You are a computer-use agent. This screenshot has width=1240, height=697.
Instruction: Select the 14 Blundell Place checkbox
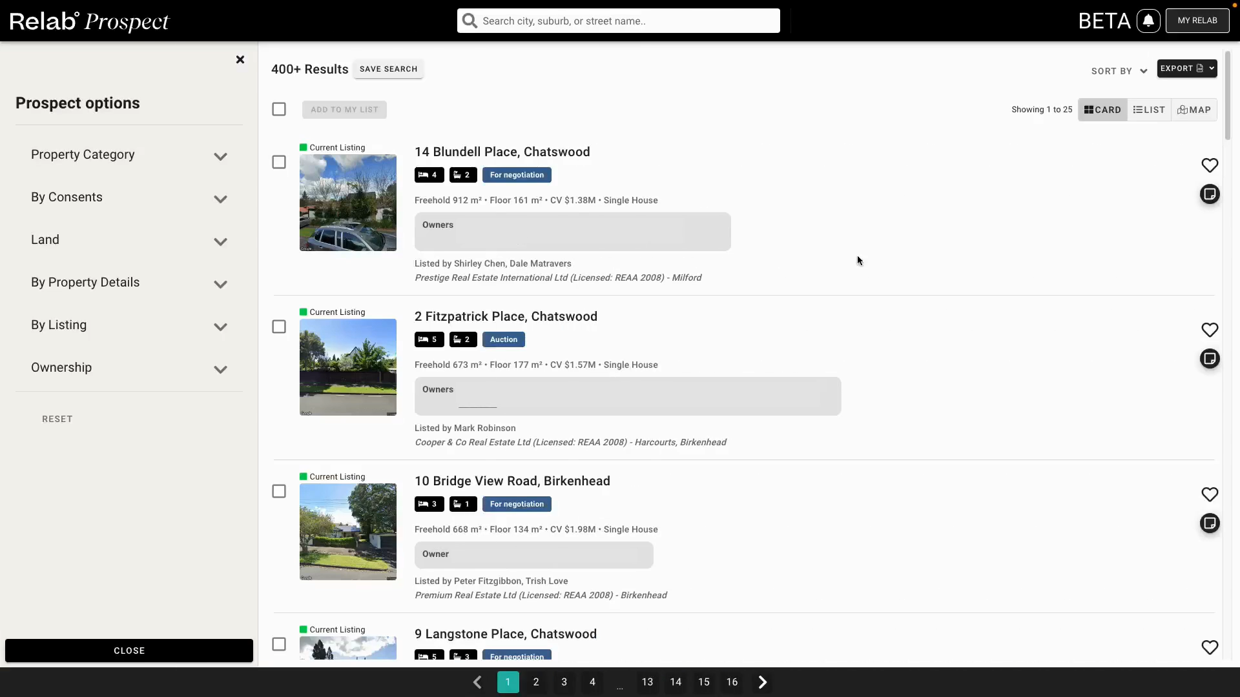coord(279,162)
